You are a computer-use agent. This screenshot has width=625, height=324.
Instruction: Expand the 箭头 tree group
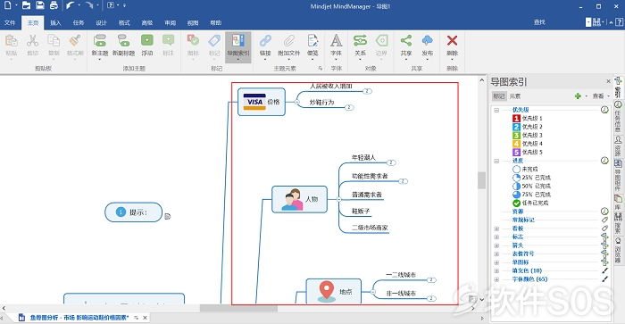point(496,245)
